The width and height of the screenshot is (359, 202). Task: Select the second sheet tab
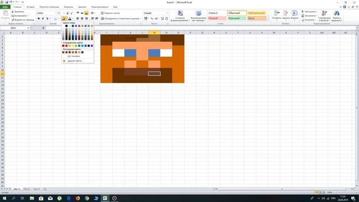click(27, 189)
